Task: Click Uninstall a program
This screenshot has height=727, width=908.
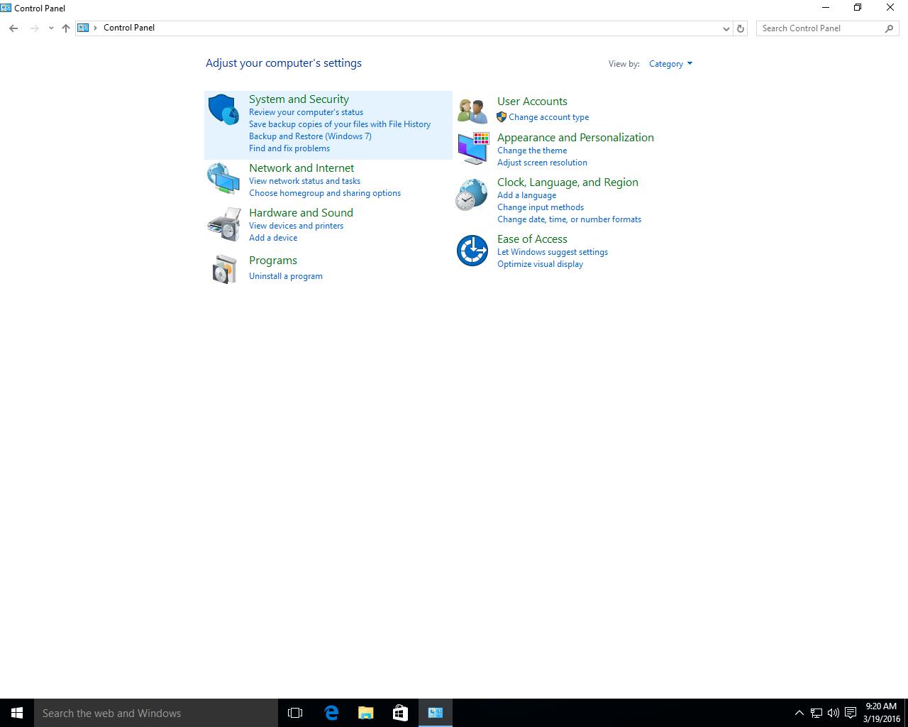Action: click(286, 276)
